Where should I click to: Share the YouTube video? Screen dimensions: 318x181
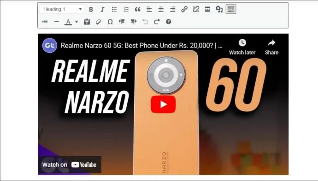(271, 47)
